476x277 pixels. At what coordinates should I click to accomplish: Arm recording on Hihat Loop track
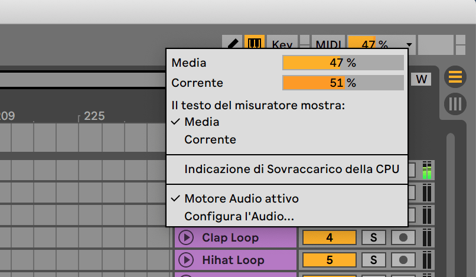tap(403, 260)
